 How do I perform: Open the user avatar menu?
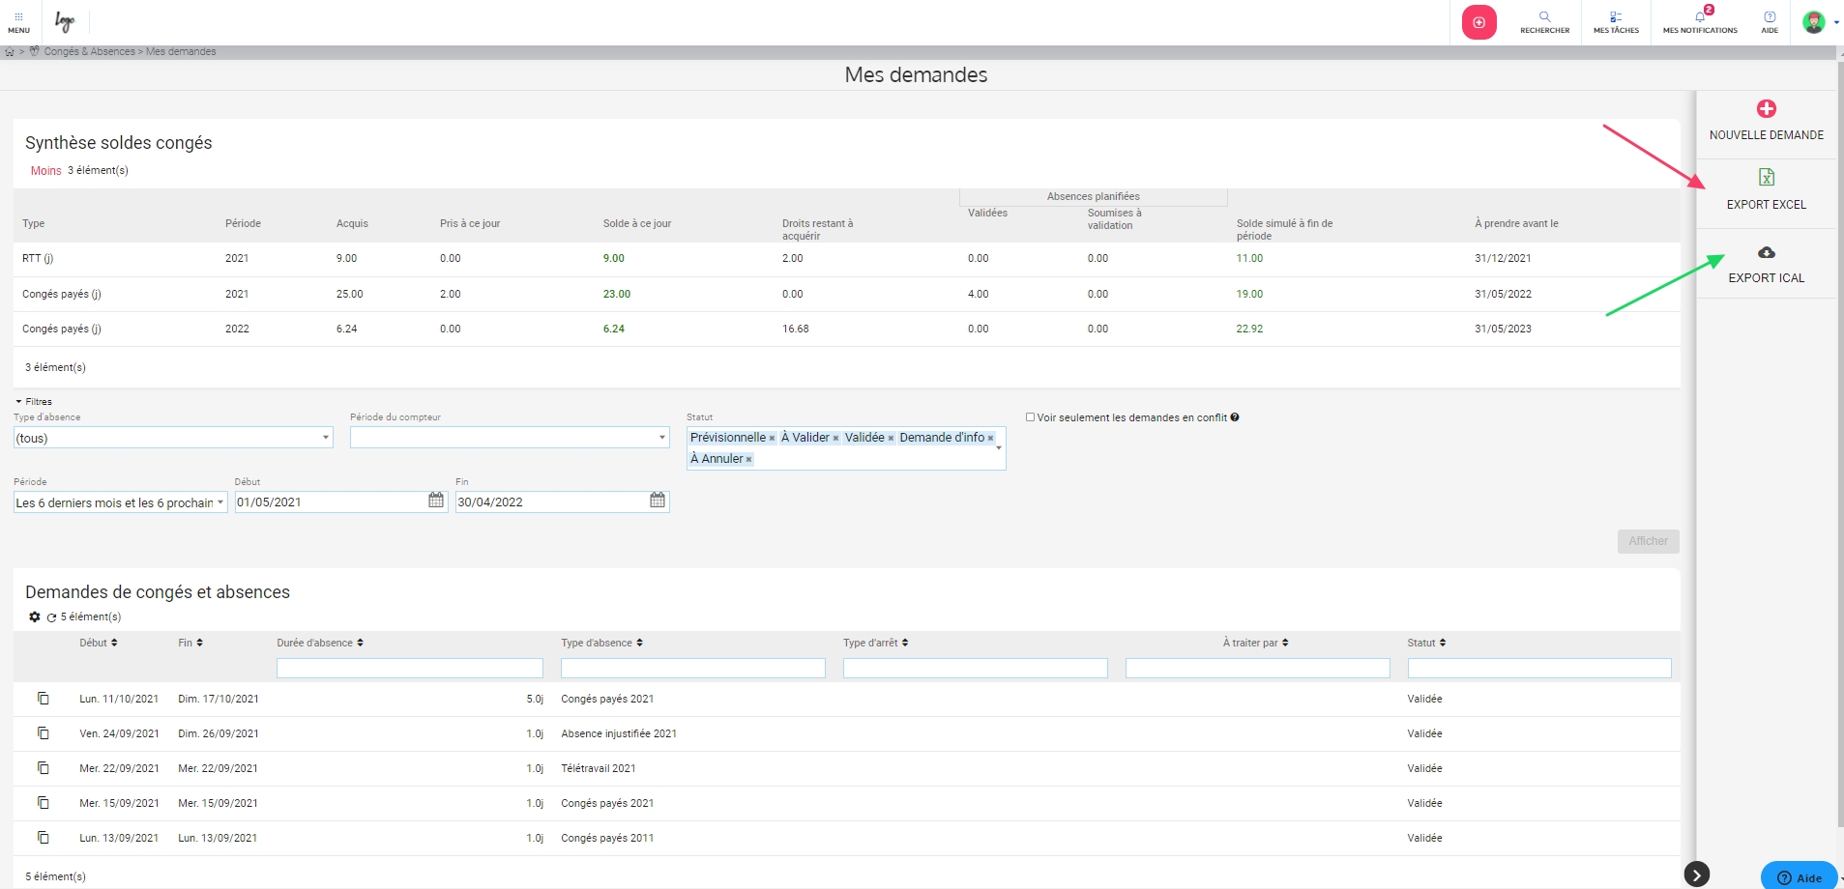point(1814,21)
